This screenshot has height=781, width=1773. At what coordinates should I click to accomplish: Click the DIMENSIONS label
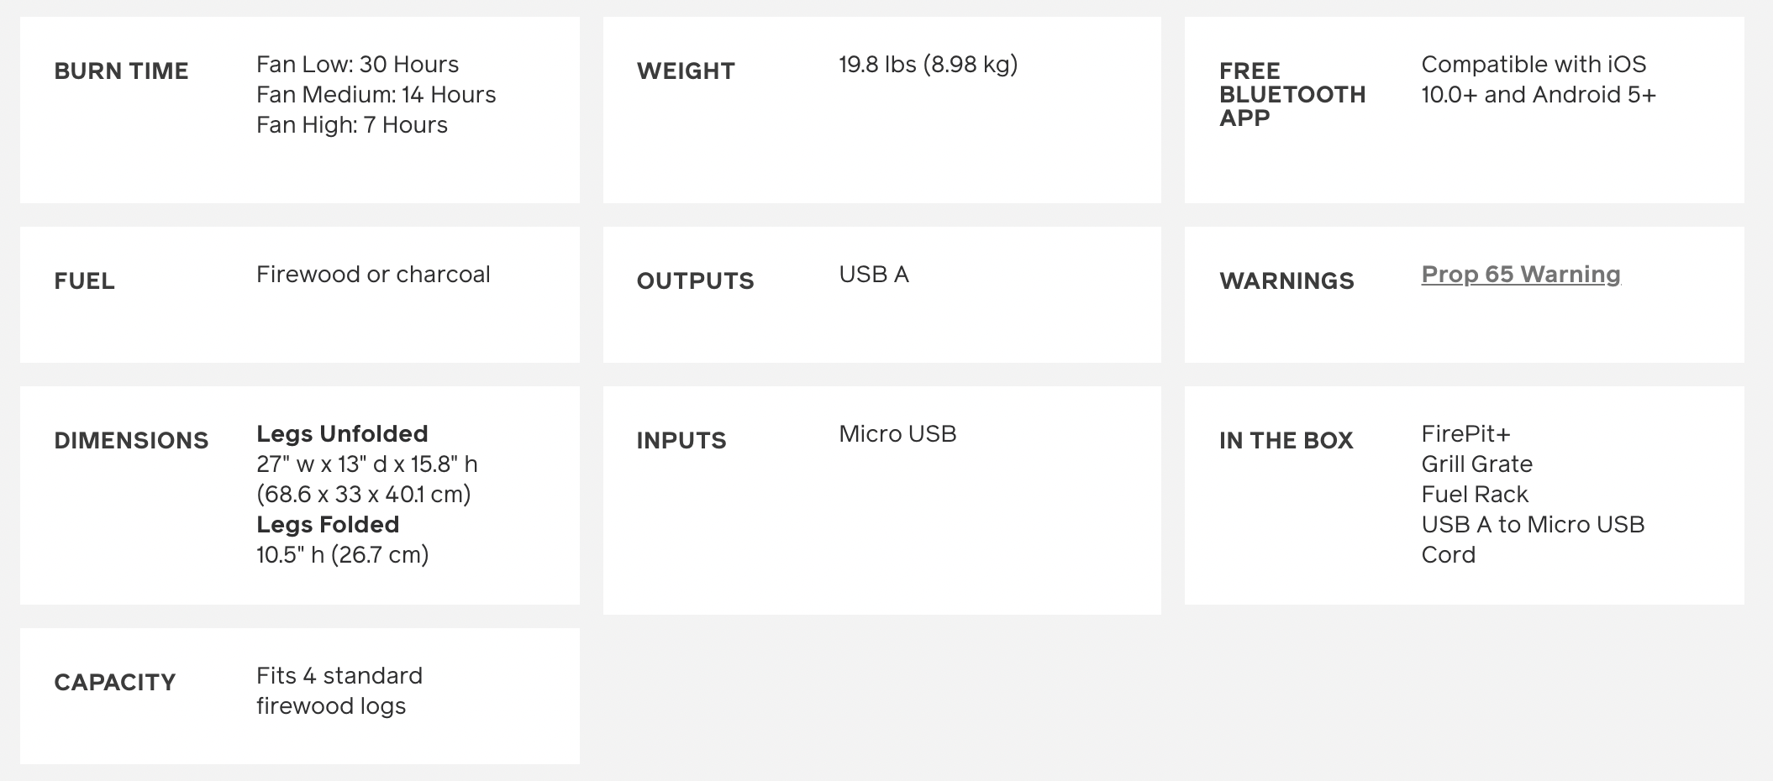coord(131,441)
